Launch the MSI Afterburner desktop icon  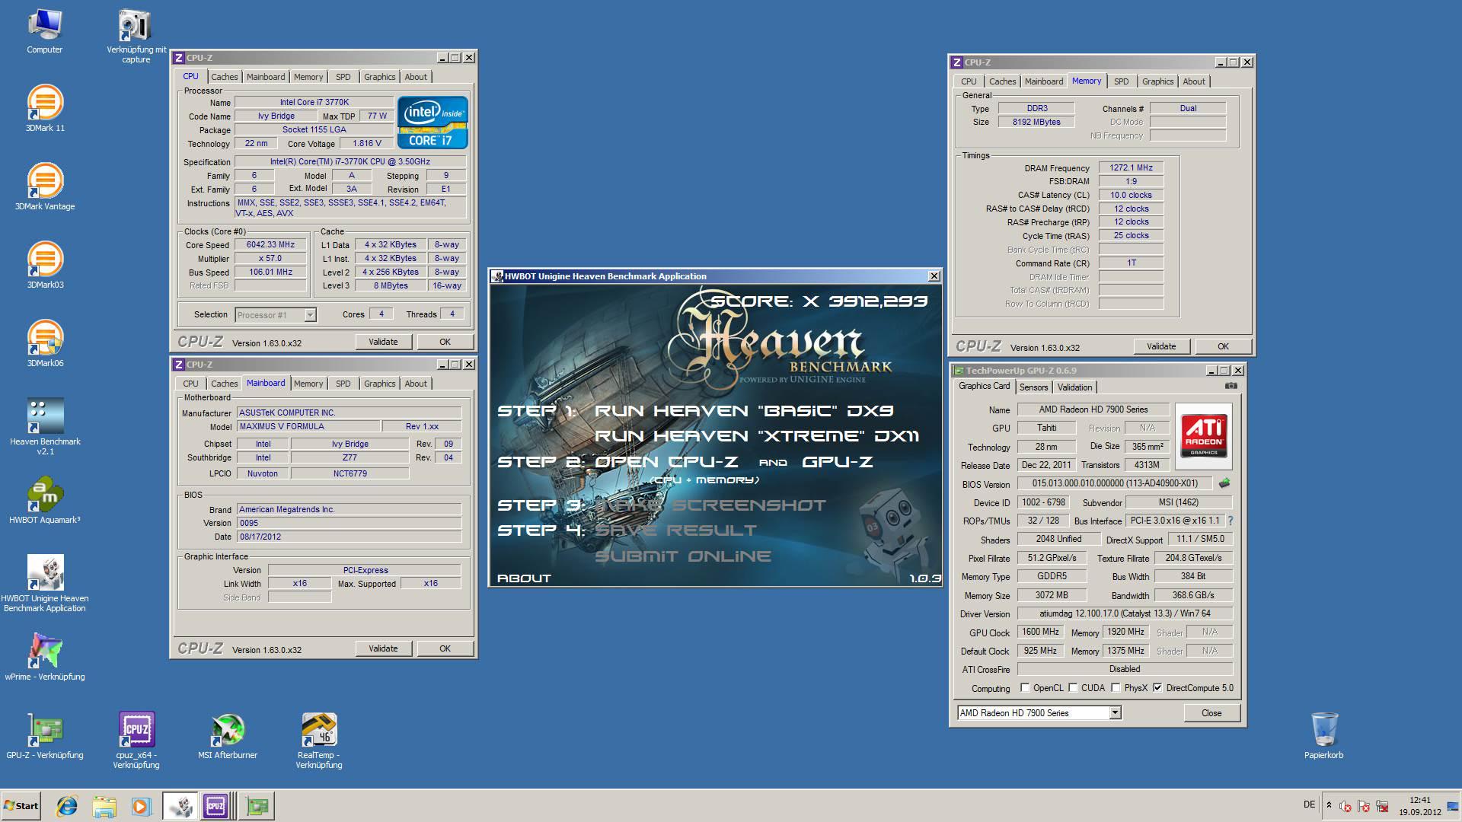click(x=227, y=735)
